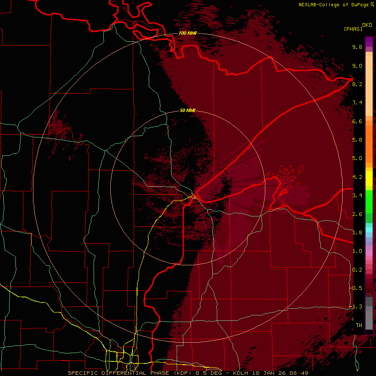The height and width of the screenshot is (376, 376).
Task: Select the 9.0 value on the color scale
Action: point(357,66)
